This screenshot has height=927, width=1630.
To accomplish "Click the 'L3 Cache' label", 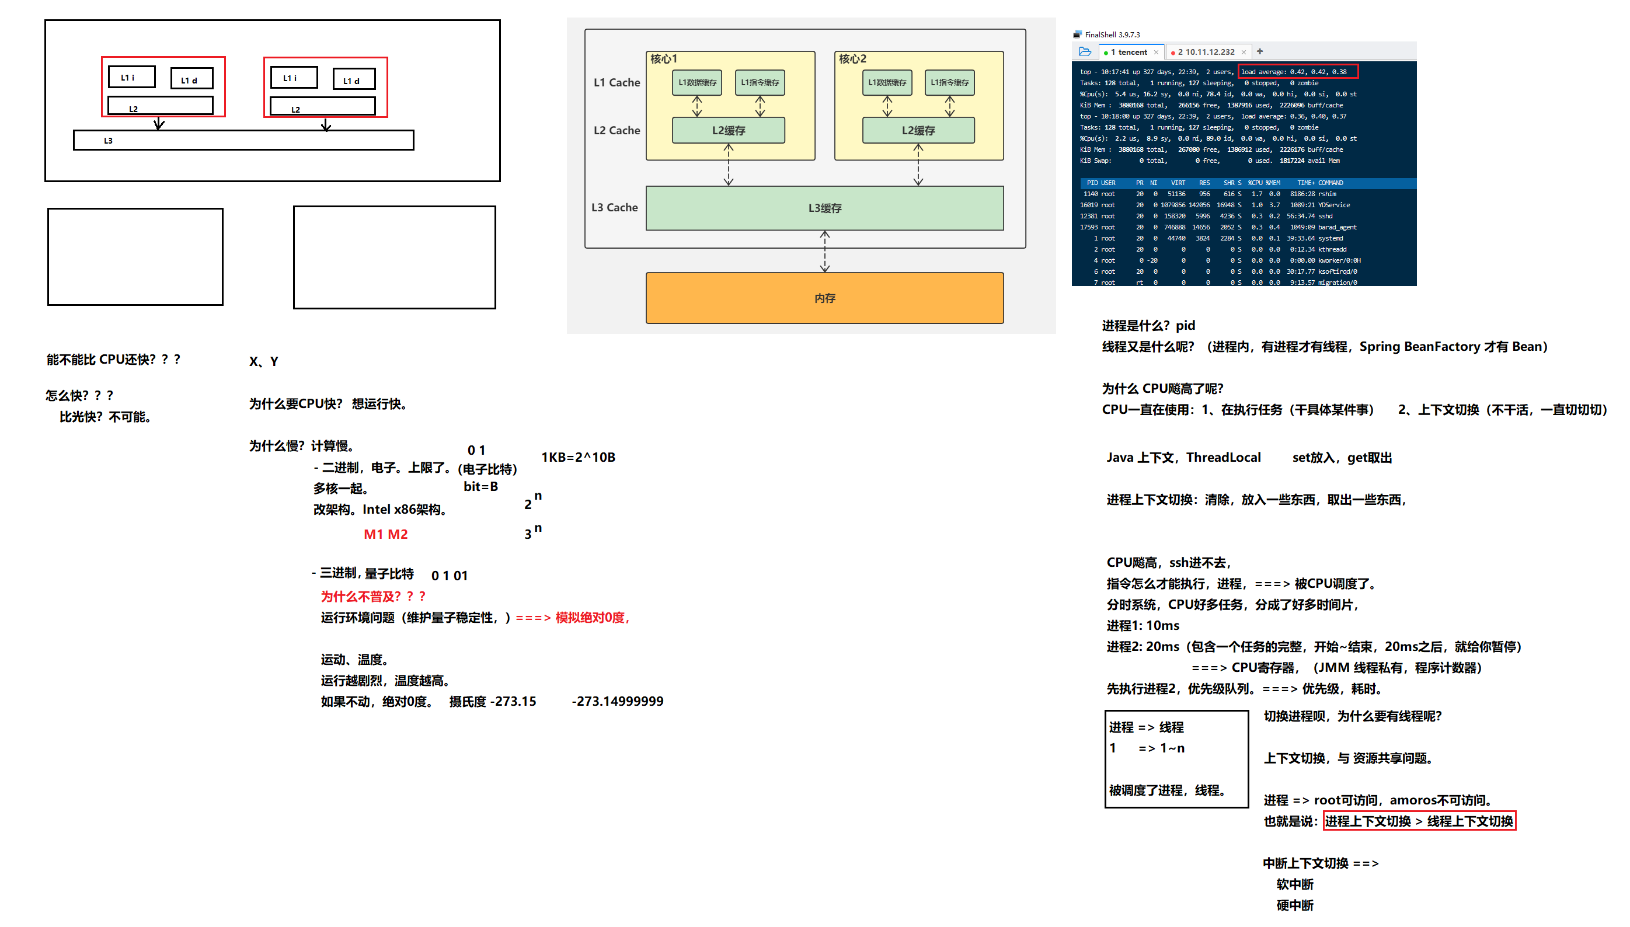I will pyautogui.click(x=614, y=208).
